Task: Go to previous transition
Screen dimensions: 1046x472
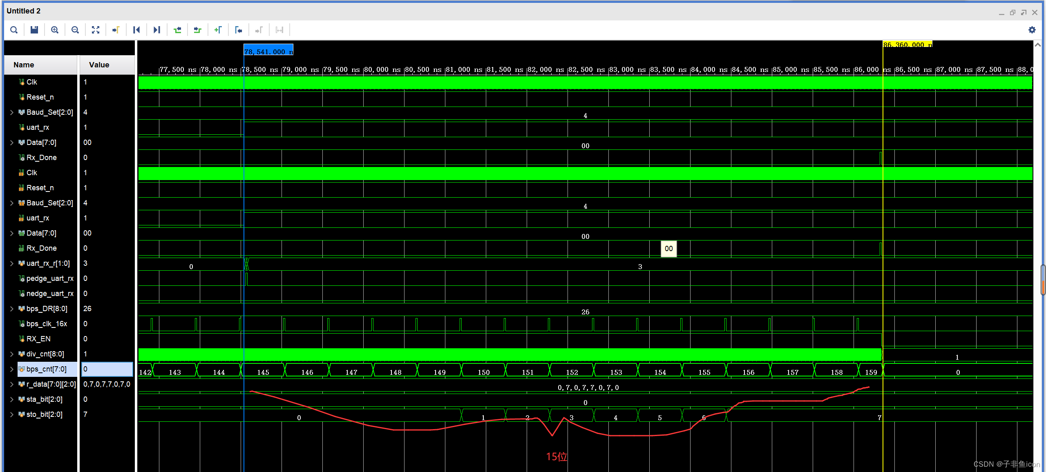Action: point(177,30)
